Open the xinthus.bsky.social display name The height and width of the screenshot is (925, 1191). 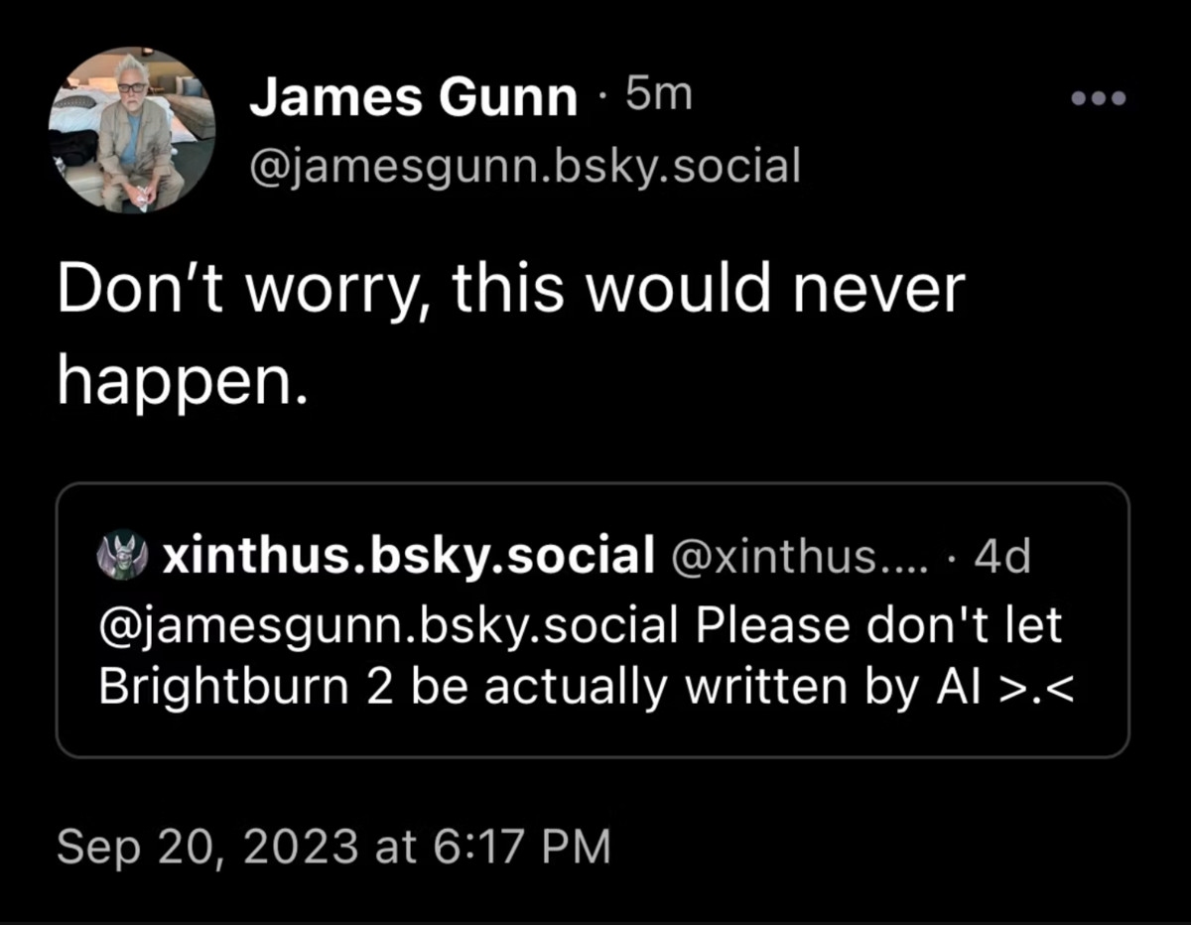(x=408, y=558)
